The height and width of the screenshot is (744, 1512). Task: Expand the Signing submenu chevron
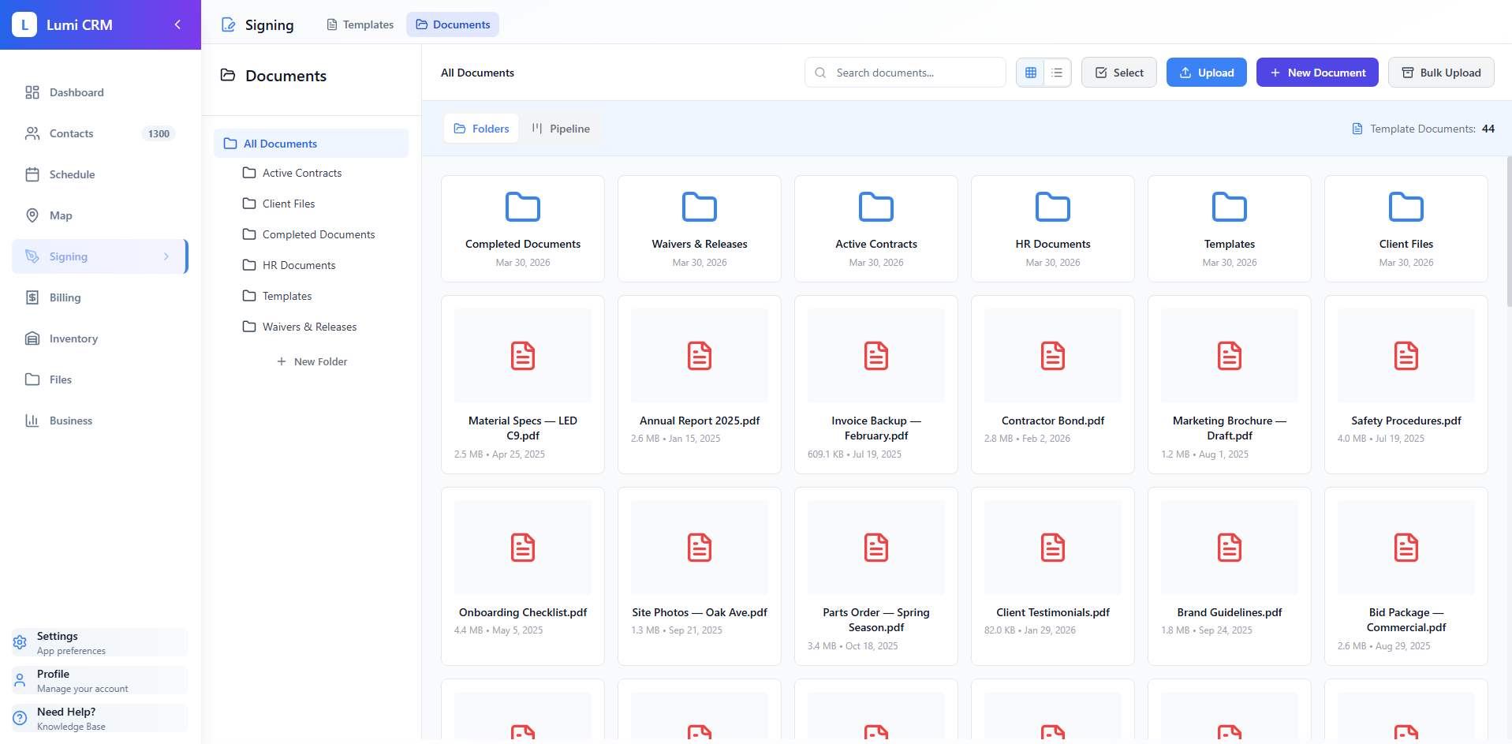click(x=166, y=256)
